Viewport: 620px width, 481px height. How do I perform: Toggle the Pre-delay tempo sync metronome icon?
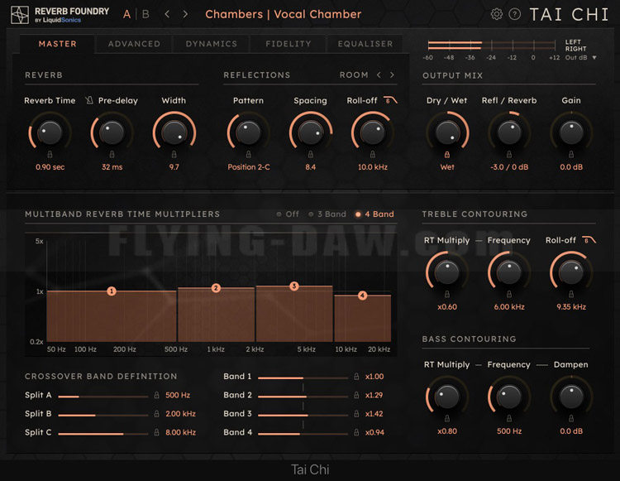coord(89,100)
